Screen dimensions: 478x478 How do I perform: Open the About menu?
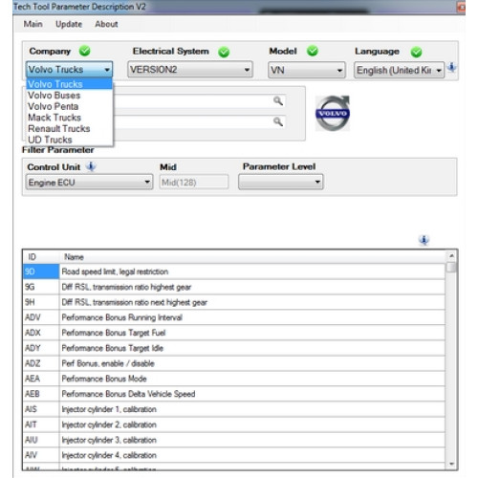[x=106, y=24]
